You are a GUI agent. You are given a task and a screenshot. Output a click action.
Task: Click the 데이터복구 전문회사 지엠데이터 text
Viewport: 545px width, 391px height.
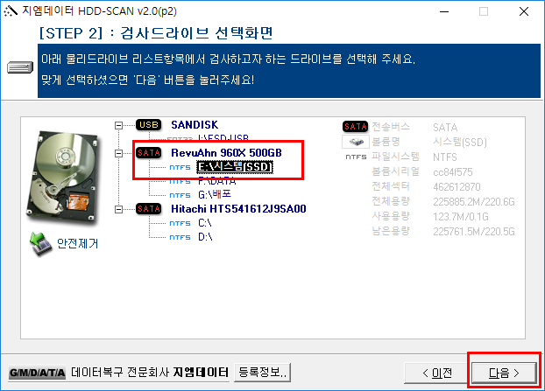(x=150, y=373)
